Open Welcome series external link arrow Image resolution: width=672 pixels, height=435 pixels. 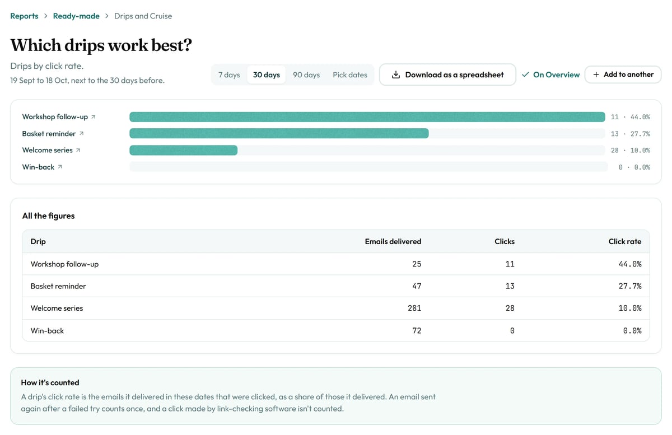pyautogui.click(x=78, y=151)
